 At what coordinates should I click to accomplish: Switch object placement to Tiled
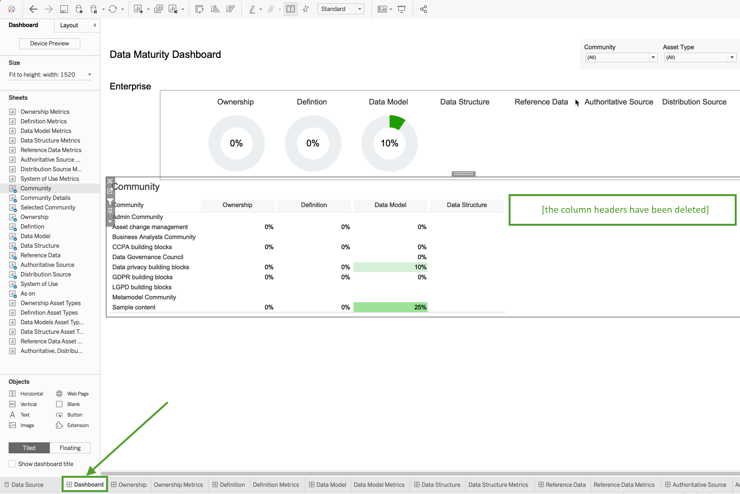pyautogui.click(x=29, y=448)
